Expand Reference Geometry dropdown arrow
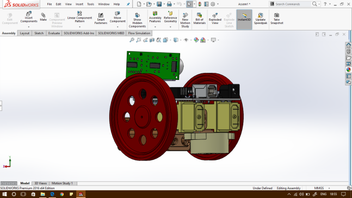352x198 pixels. (170, 27)
